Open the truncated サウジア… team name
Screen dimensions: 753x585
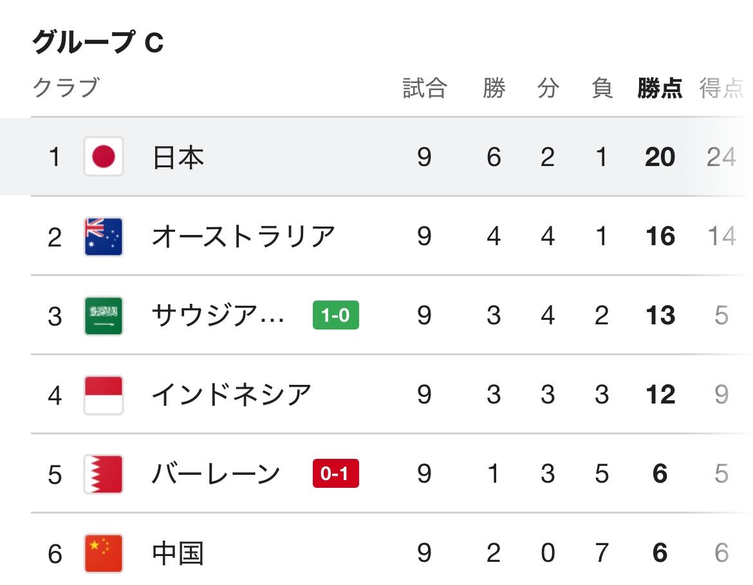tap(218, 315)
